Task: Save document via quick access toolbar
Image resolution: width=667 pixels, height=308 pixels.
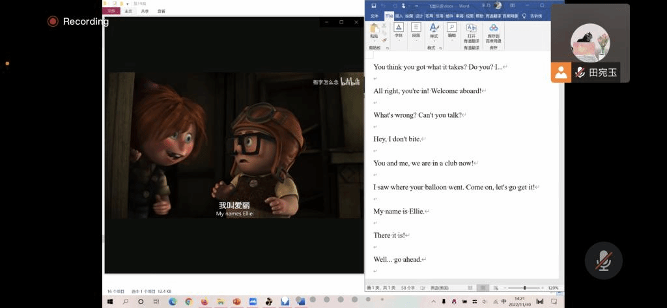Action: pos(373,6)
